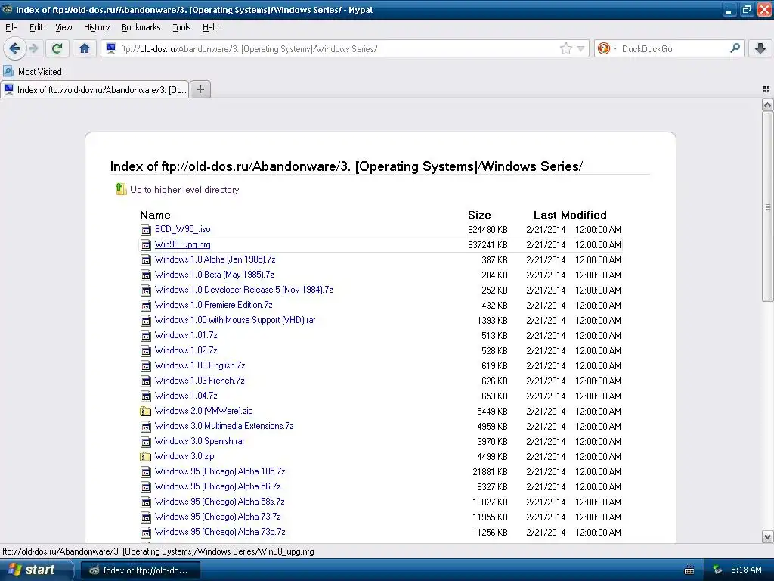The image size is (774, 581).
Task: Click file icon beside BCD_W95_.iso
Action: click(146, 230)
